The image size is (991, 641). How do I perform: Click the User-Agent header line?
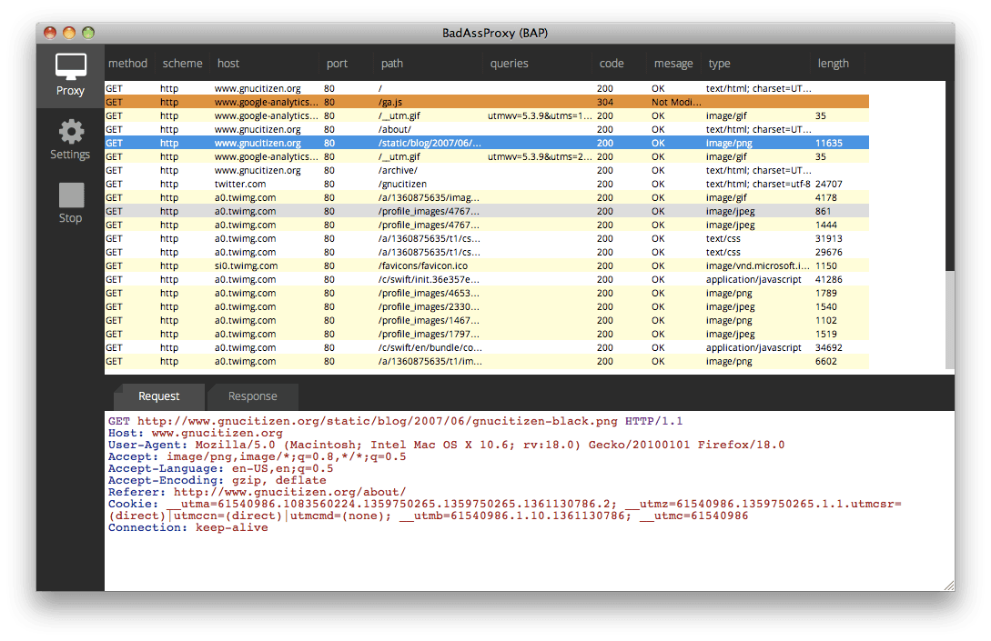click(446, 446)
